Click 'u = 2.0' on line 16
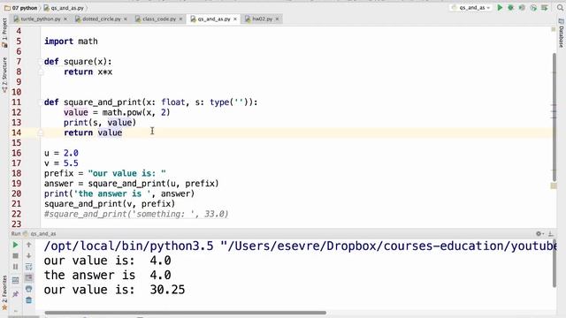Screen dimensions: 566x318 tap(61, 153)
